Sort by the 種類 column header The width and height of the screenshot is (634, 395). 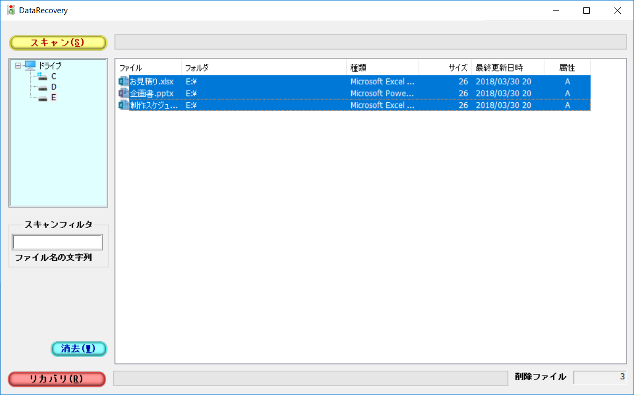click(x=383, y=67)
